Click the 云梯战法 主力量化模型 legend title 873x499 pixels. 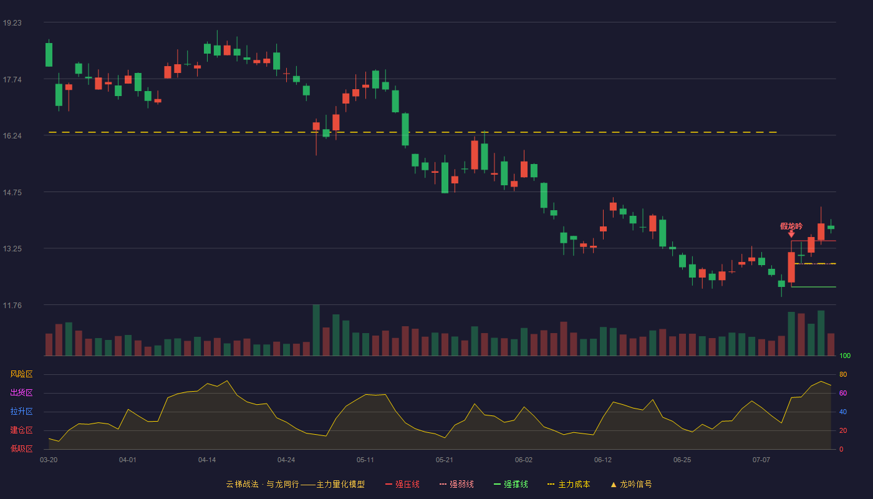click(x=295, y=484)
